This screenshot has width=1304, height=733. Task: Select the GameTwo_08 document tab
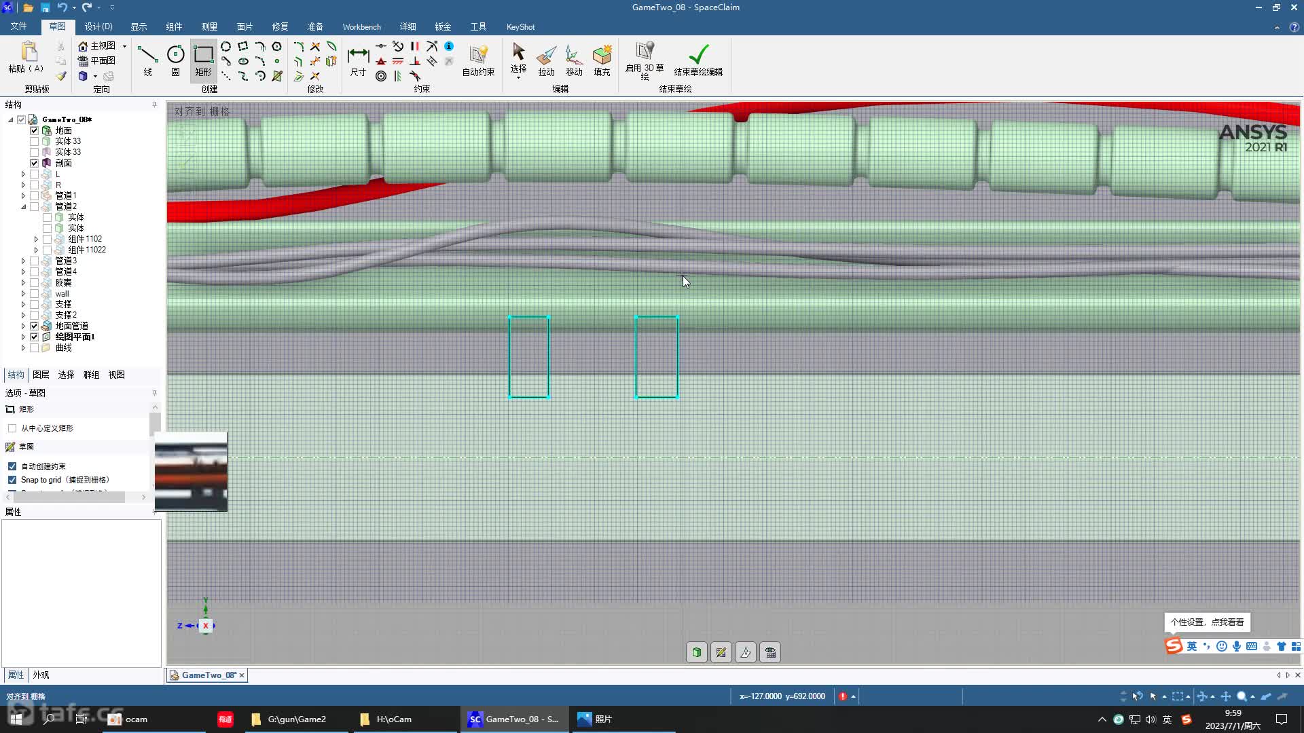pos(208,675)
